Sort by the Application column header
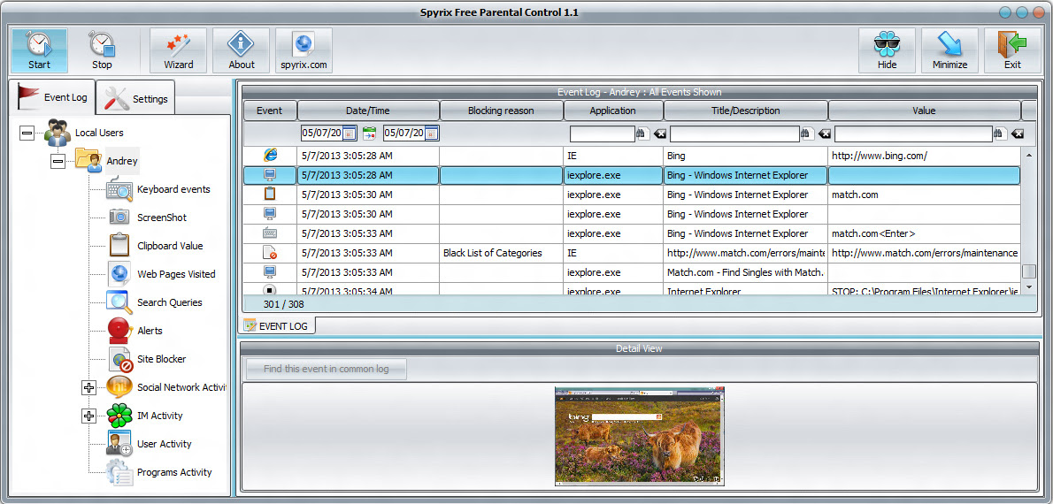 point(613,111)
